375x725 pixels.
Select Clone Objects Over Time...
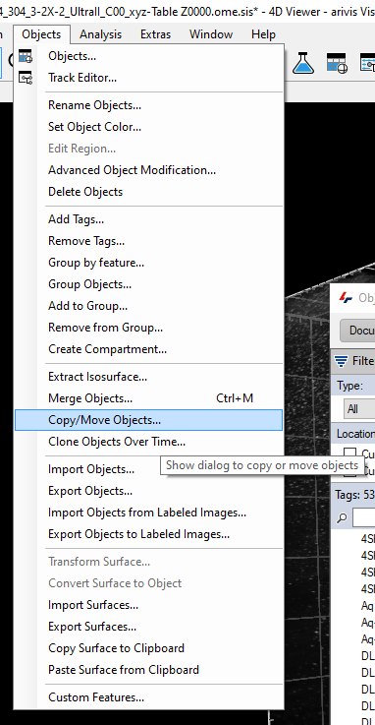coord(148,442)
